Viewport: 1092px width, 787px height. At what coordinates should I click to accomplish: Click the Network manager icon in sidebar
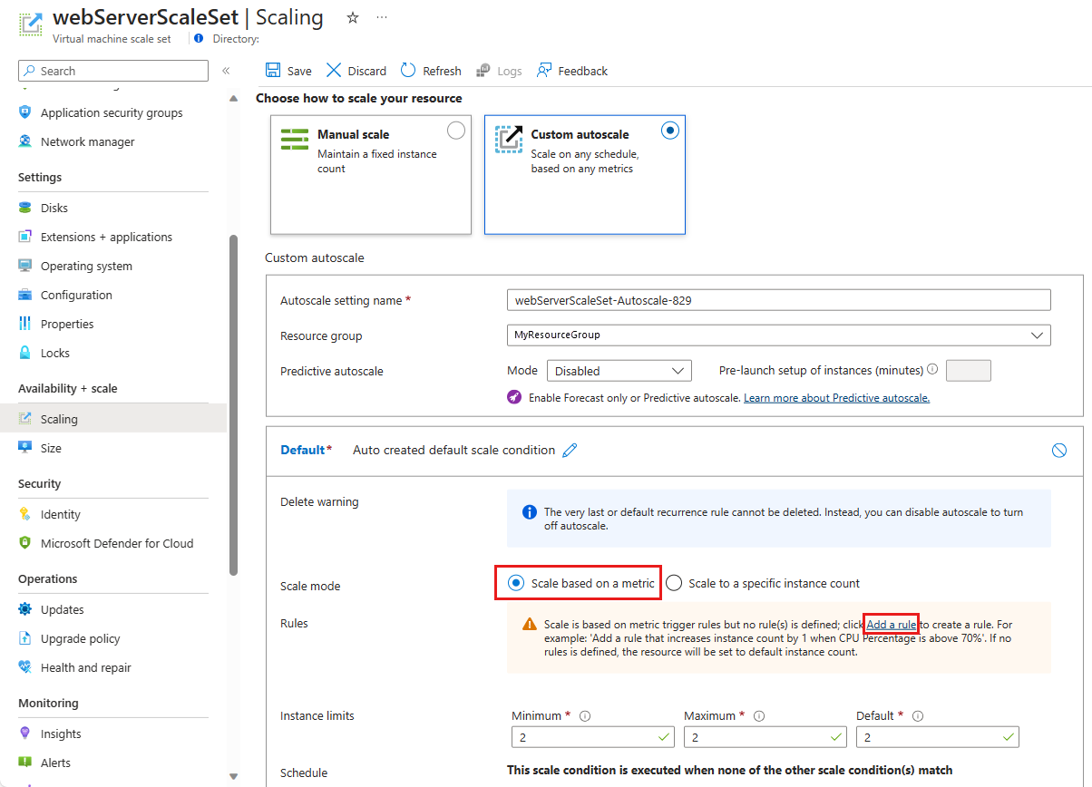click(24, 141)
